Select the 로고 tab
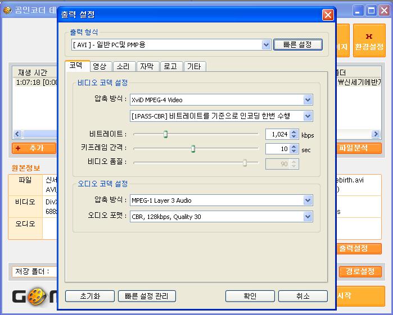This screenshot has width=393, height=315. (170, 66)
